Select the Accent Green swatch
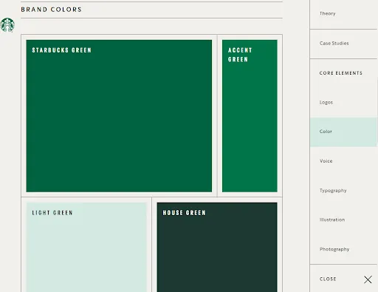Image resolution: width=378 pixels, height=292 pixels. tap(250, 116)
